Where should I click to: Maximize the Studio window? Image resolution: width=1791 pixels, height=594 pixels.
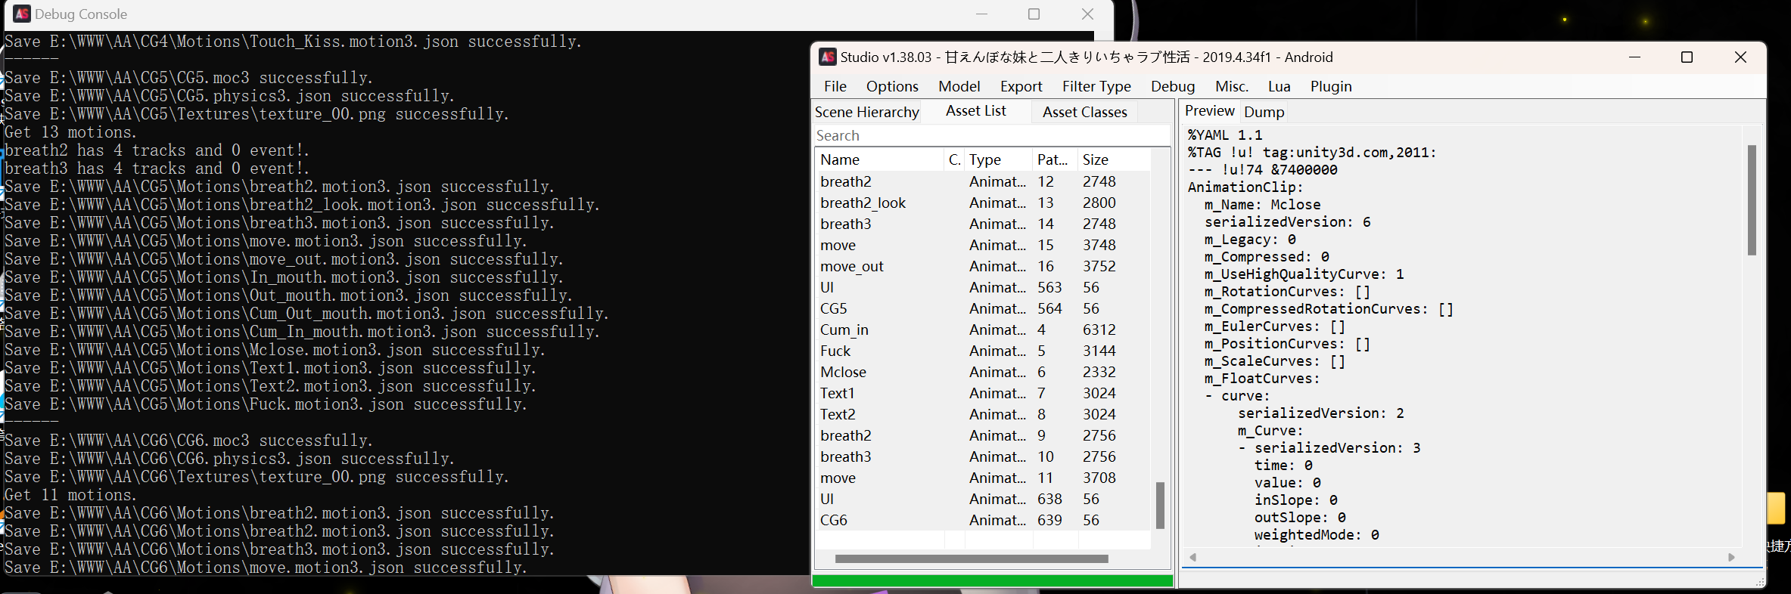coord(1687,57)
